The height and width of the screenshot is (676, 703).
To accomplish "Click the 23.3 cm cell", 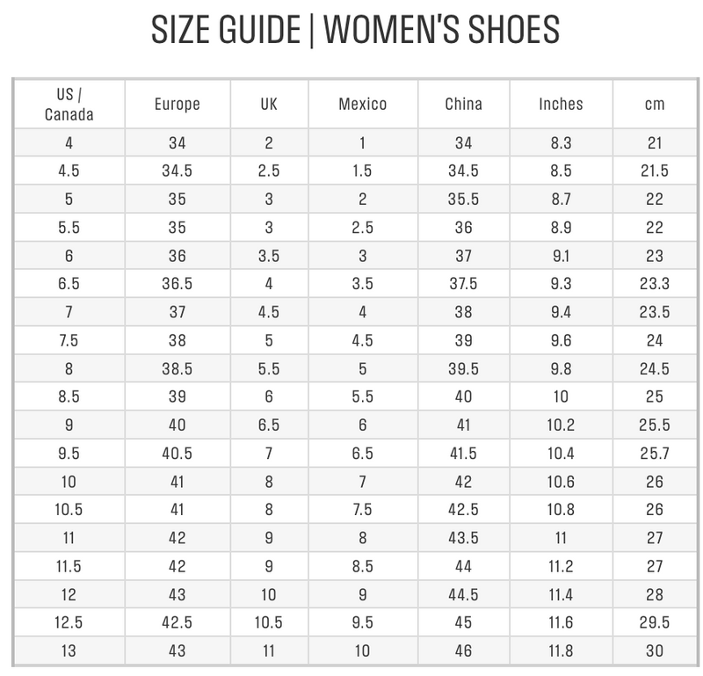I will (654, 284).
